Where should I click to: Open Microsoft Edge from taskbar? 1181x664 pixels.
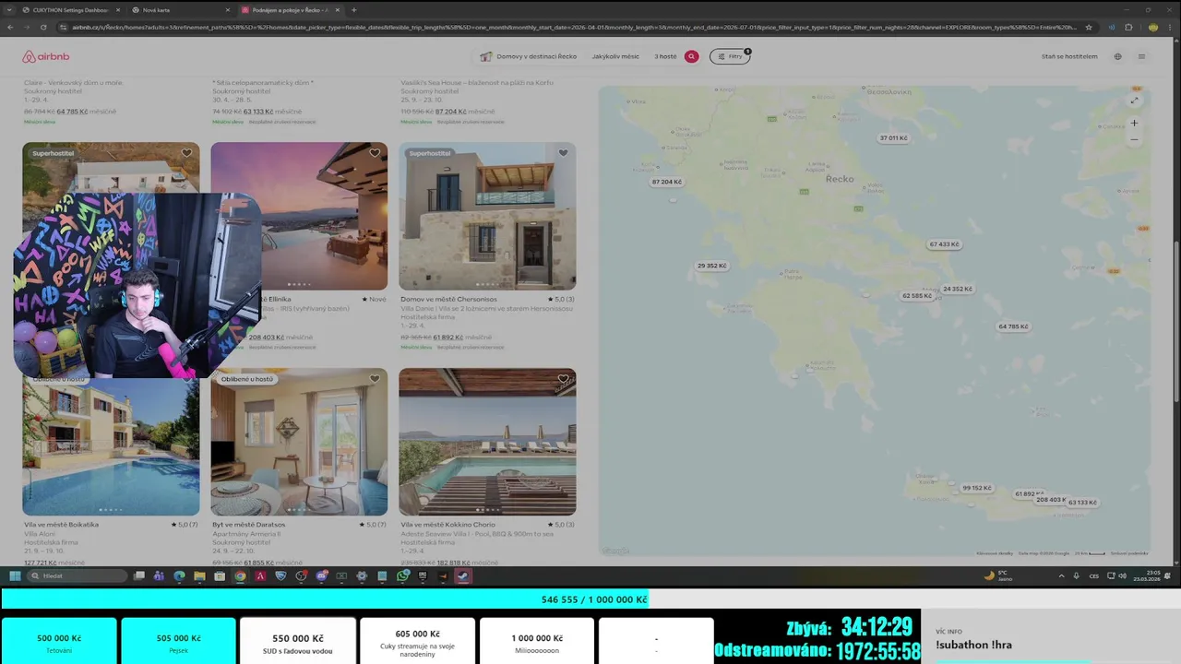(x=179, y=575)
